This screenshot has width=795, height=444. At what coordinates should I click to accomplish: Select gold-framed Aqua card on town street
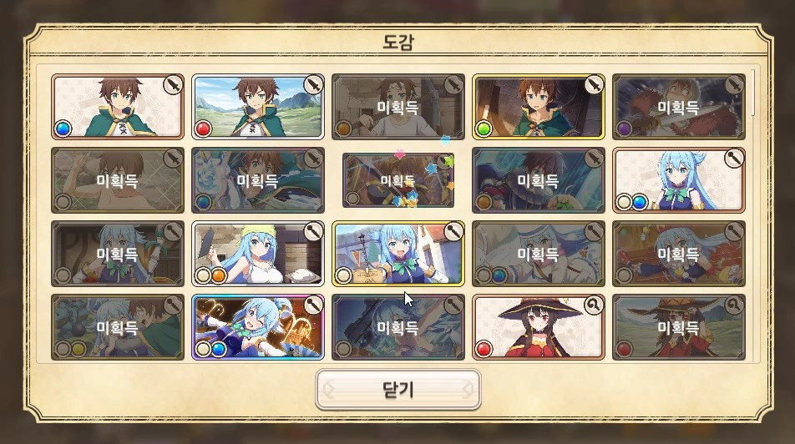tap(398, 254)
